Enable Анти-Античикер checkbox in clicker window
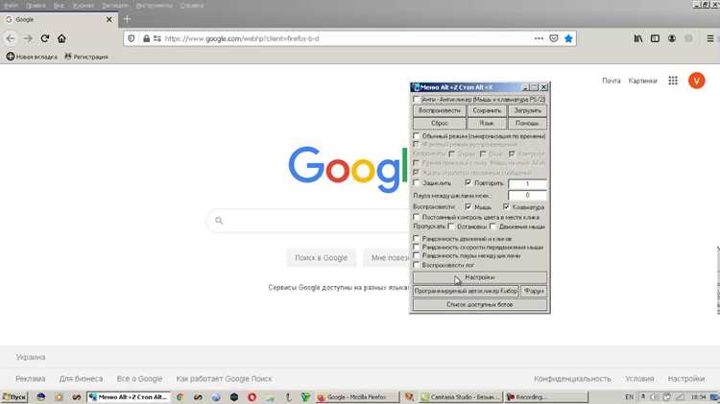The width and height of the screenshot is (720, 404). [x=416, y=99]
